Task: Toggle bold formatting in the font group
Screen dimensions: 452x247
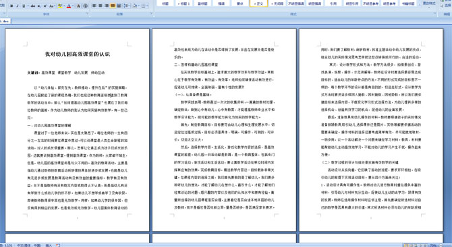Action: point(11,6)
